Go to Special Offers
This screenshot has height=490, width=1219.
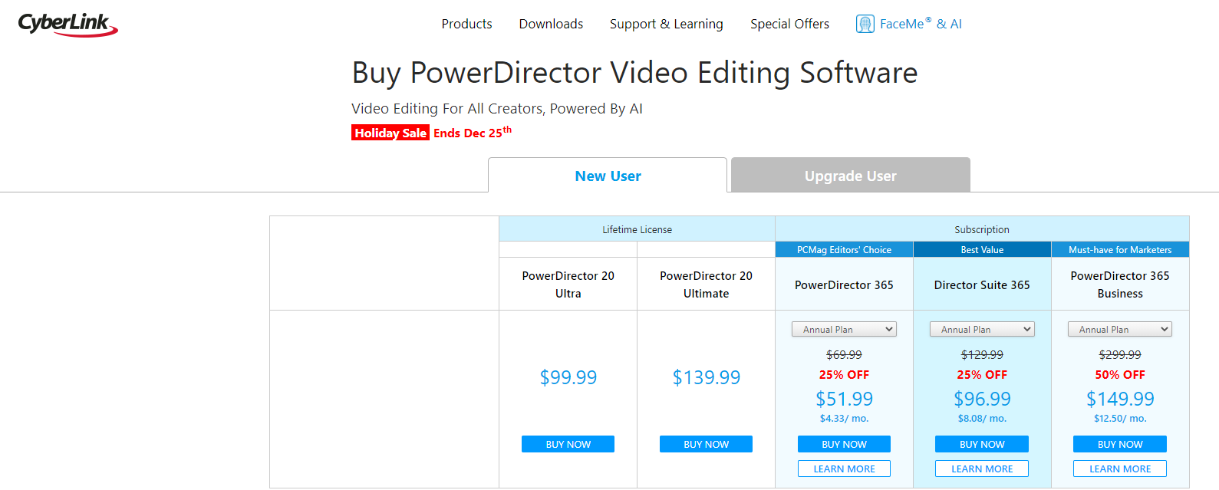pos(789,24)
